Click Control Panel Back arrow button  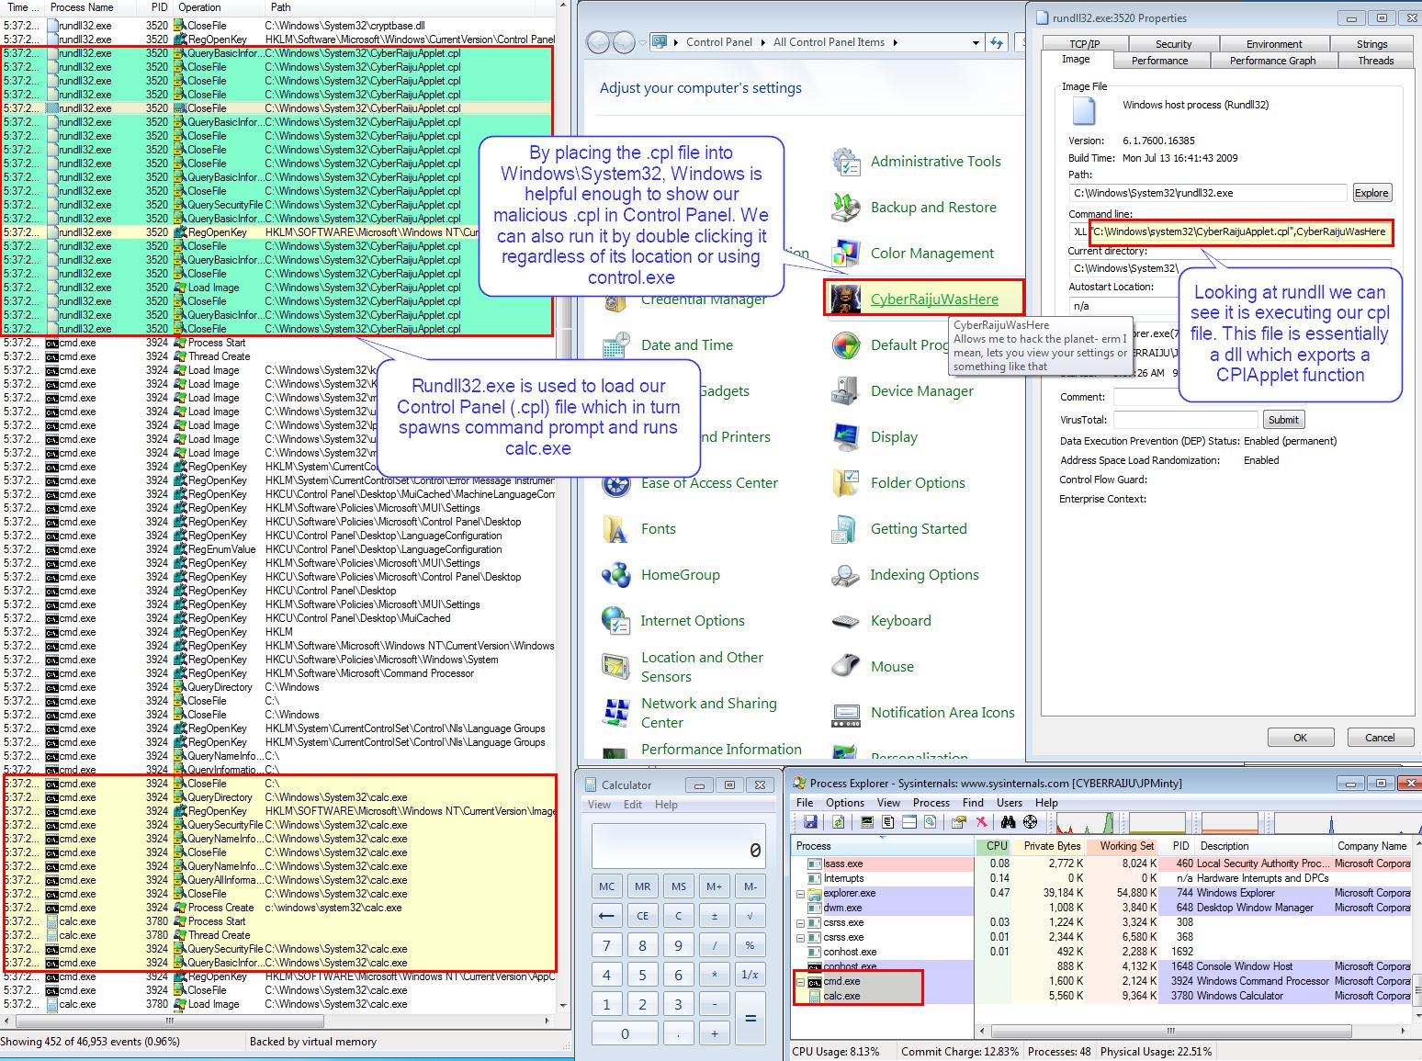598,42
